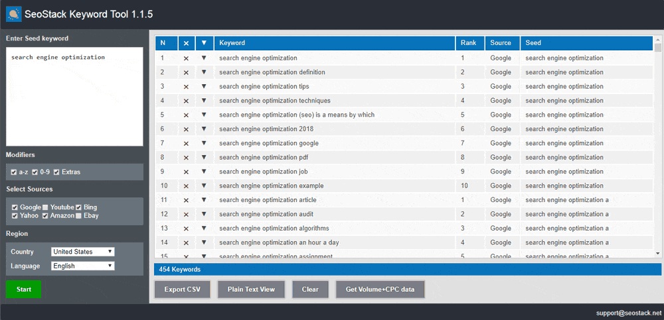Image resolution: width=664 pixels, height=320 pixels.
Task: Remove 'search engine optimization job' with X
Action: [186, 172]
